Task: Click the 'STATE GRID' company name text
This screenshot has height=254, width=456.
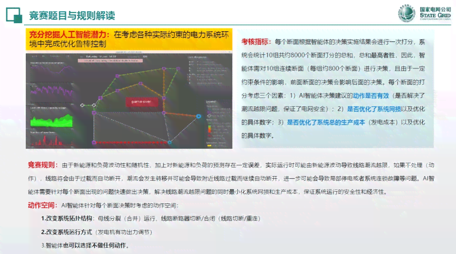Action: [435, 15]
